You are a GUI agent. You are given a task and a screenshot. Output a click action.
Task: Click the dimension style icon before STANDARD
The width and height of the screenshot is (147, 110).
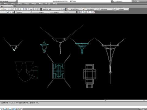[x=84, y=9]
